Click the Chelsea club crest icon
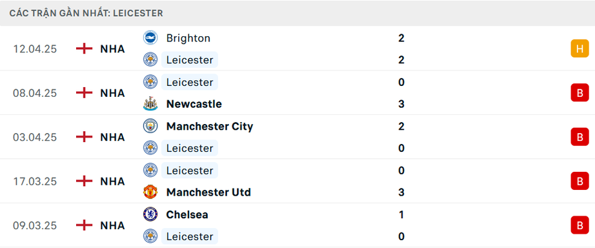 point(150,214)
